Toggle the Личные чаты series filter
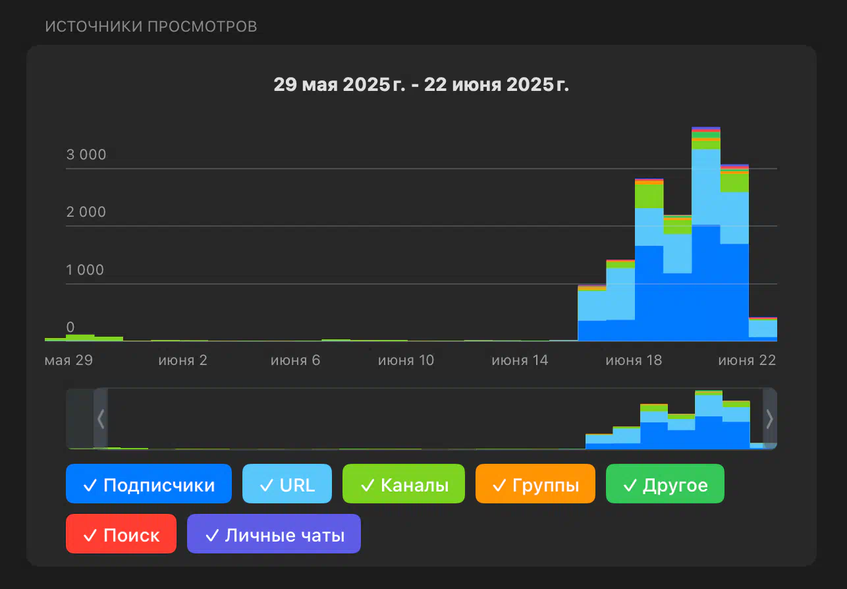The image size is (847, 589). pos(274,534)
